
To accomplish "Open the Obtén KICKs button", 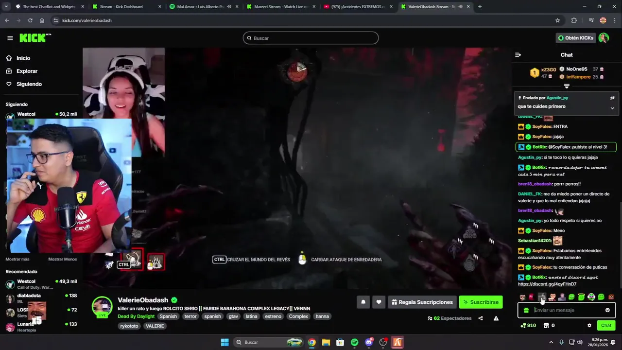I will (x=576, y=38).
